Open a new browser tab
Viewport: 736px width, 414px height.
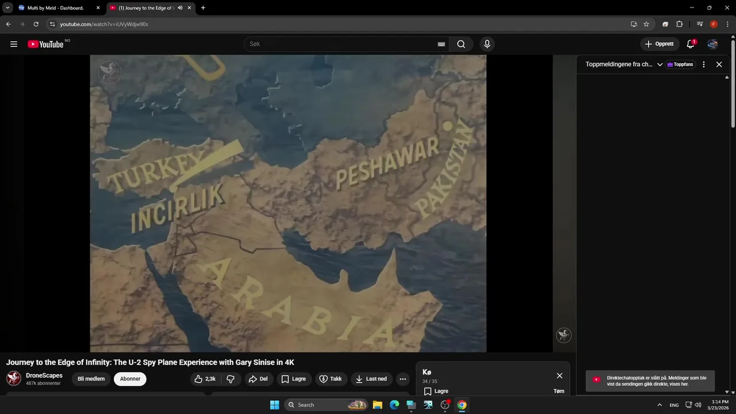(x=203, y=8)
